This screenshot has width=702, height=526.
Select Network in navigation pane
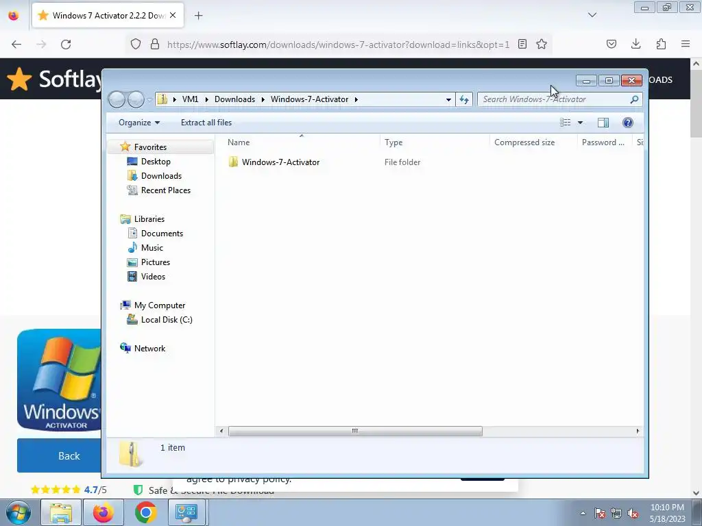click(149, 349)
